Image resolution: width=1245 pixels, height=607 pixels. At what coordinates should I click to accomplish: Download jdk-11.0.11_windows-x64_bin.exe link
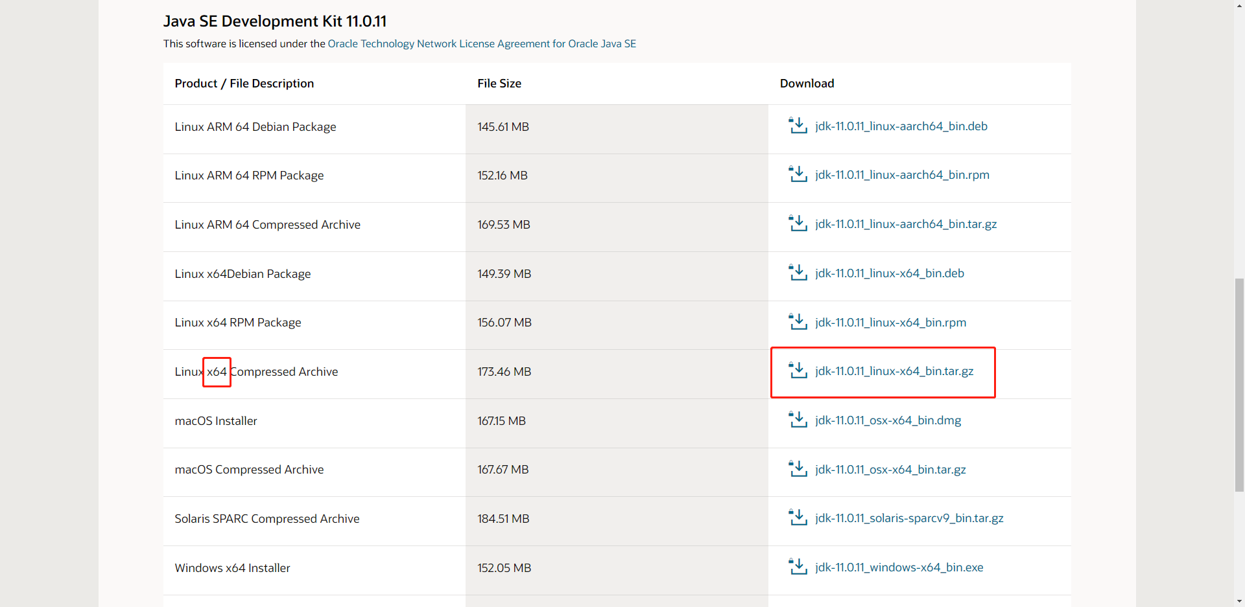(899, 567)
